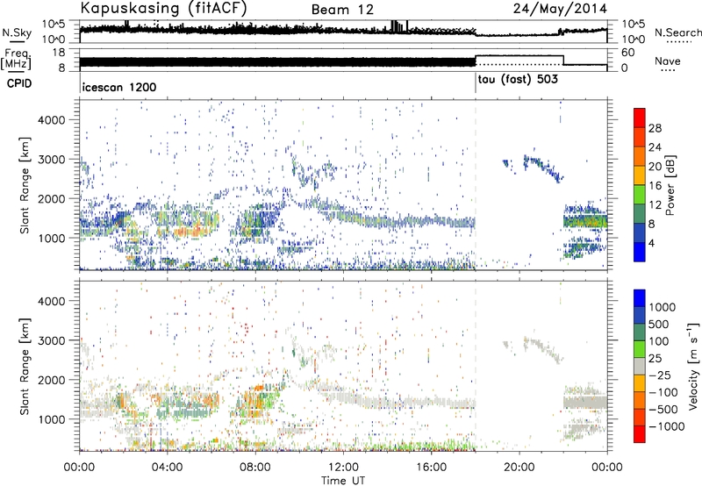The width and height of the screenshot is (702, 486).
Task: Click the red bottom of the velocity colorbar
Action: (640, 434)
